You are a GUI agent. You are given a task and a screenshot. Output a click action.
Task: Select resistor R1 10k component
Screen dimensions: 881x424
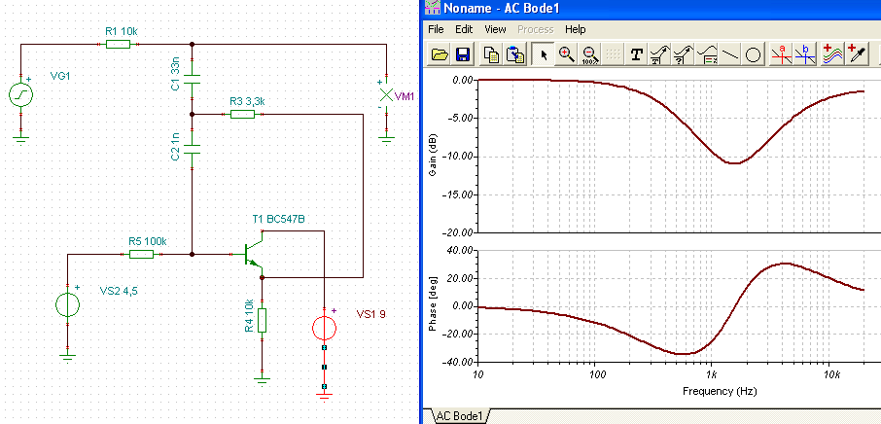pos(118,44)
